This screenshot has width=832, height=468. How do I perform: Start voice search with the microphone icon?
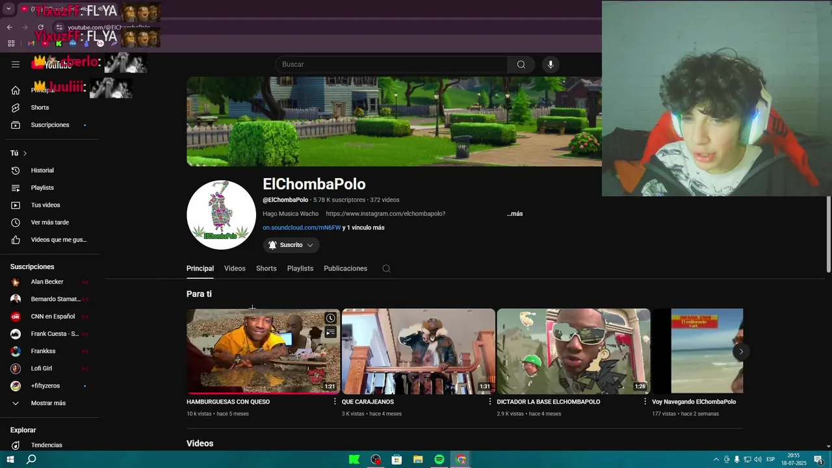pos(551,64)
